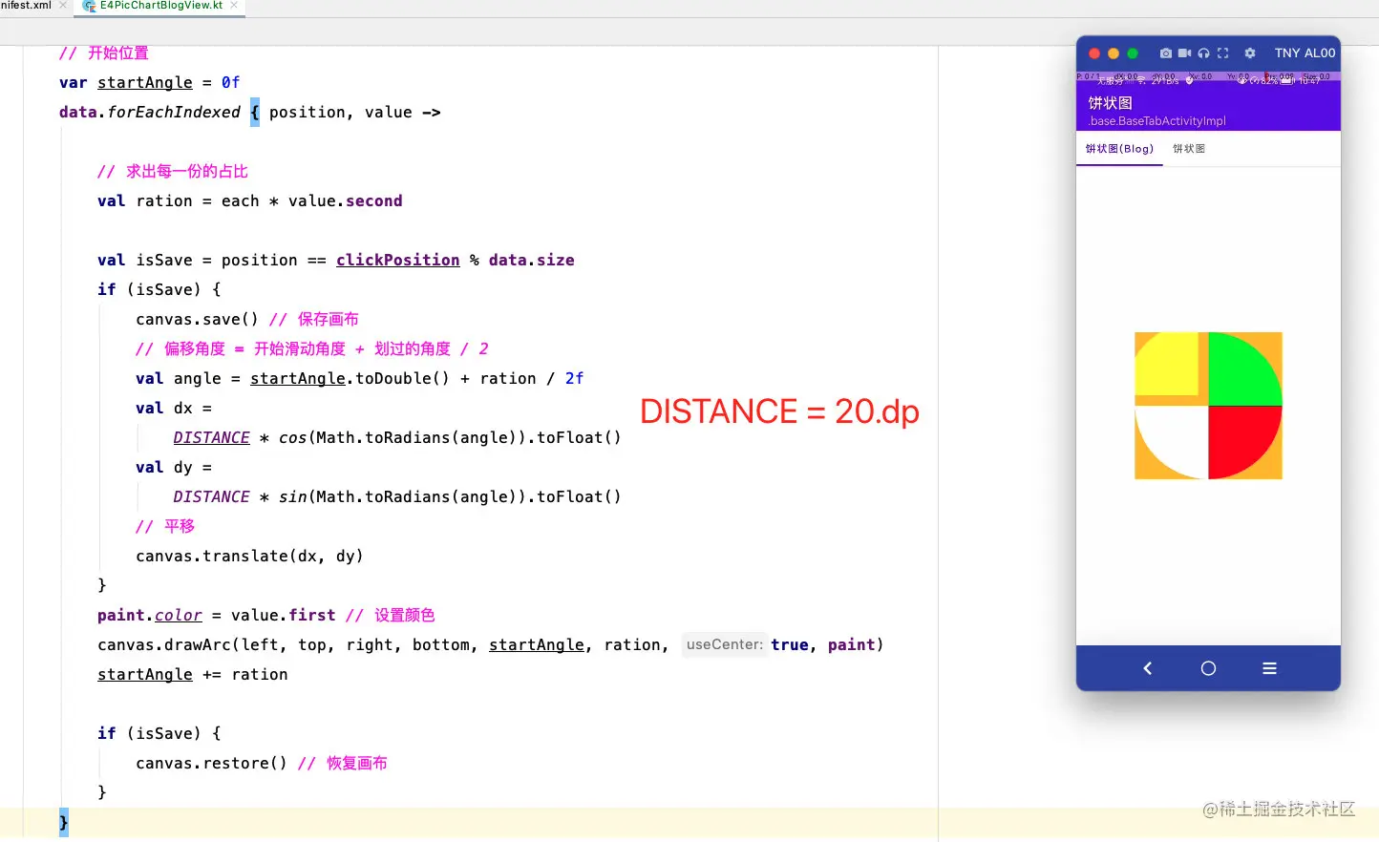Click clickPosition in the isSave line
Image resolution: width=1379 pixels, height=842 pixels.
pyautogui.click(x=397, y=260)
